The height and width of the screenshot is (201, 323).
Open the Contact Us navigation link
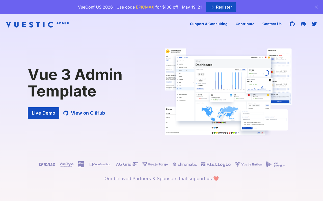[272, 24]
